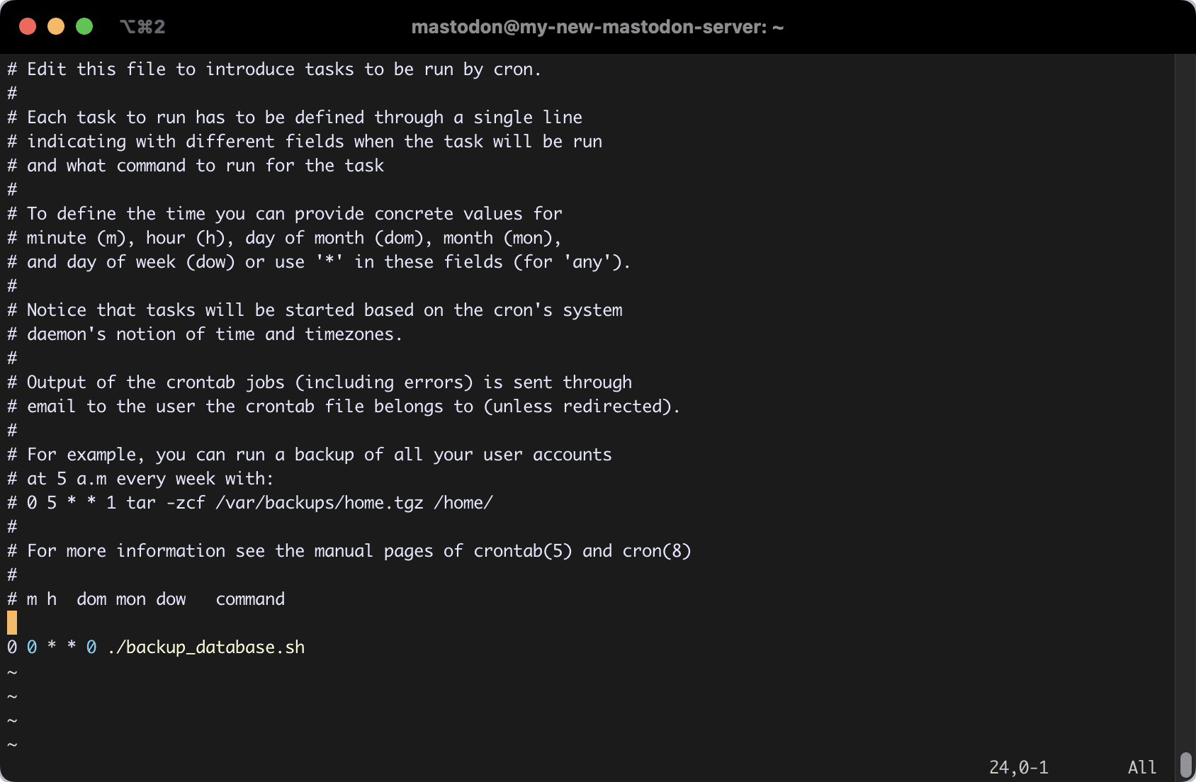Click the first tilde empty-line marker
Viewport: 1196px width, 782px height.
tap(12, 672)
